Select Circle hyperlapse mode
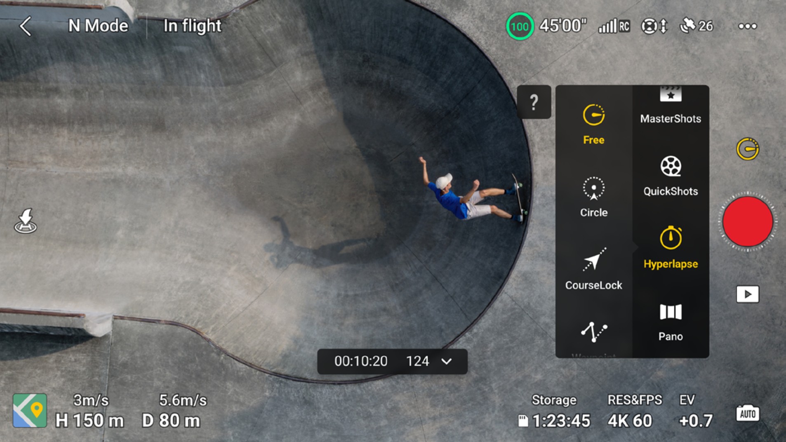786x442 pixels. click(593, 197)
